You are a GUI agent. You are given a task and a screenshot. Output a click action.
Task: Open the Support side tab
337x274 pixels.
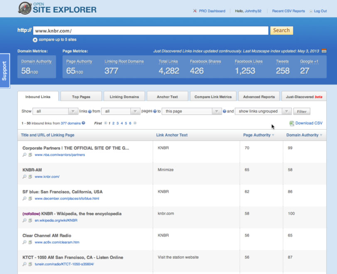(x=5, y=71)
